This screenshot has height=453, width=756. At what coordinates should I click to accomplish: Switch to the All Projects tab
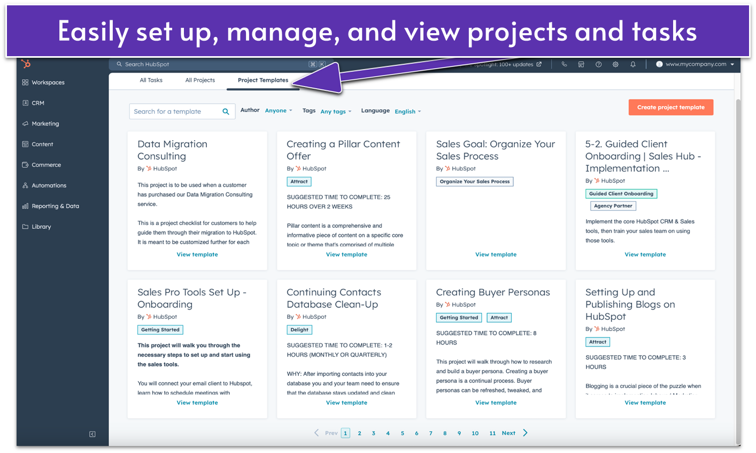click(x=200, y=80)
